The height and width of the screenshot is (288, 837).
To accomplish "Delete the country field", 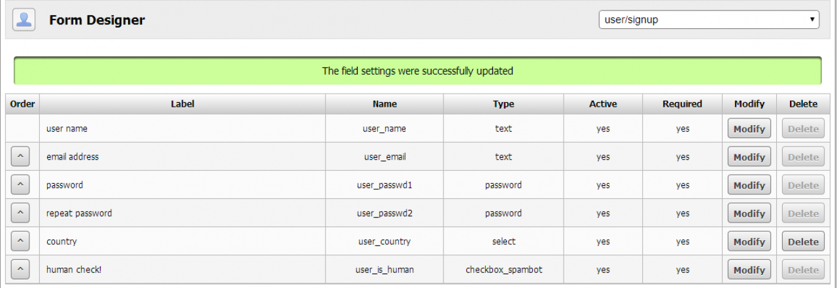I will tap(803, 242).
